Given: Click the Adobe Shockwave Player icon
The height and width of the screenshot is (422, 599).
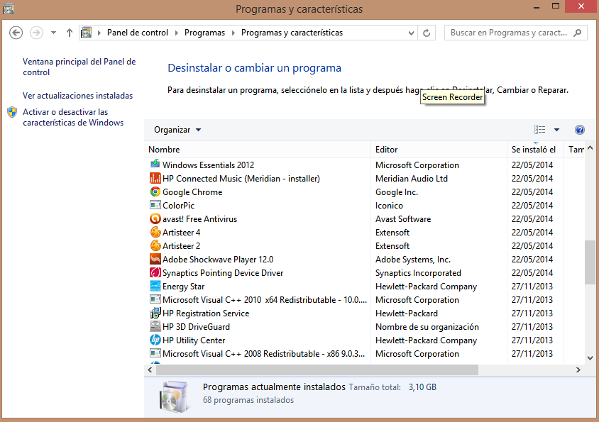Looking at the screenshot, I should coord(155,259).
